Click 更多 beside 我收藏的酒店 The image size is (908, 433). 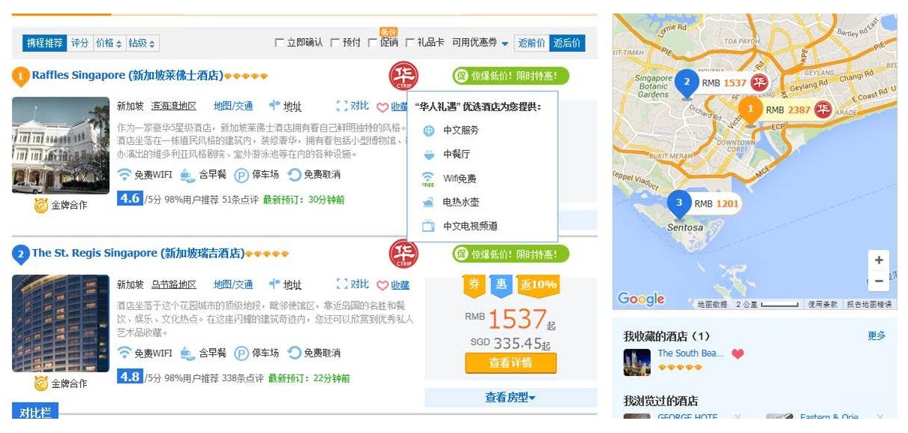[x=877, y=336]
